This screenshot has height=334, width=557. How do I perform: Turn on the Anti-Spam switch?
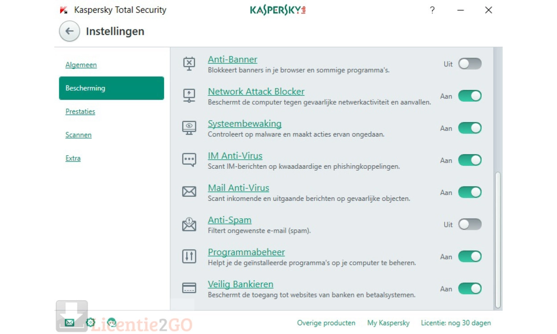(470, 224)
